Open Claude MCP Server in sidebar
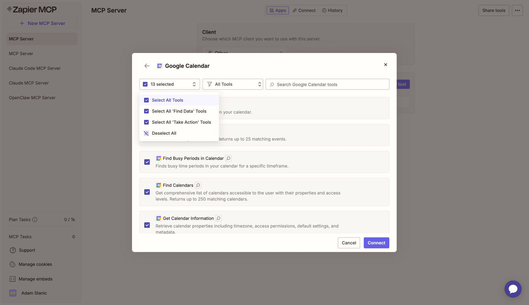The height and width of the screenshot is (305, 529). [42, 83]
